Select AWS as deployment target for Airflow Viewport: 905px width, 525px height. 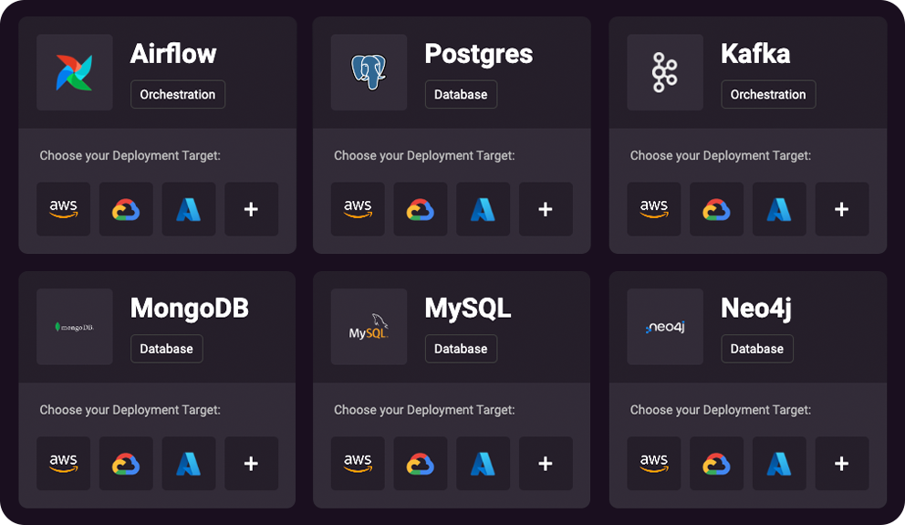64,209
